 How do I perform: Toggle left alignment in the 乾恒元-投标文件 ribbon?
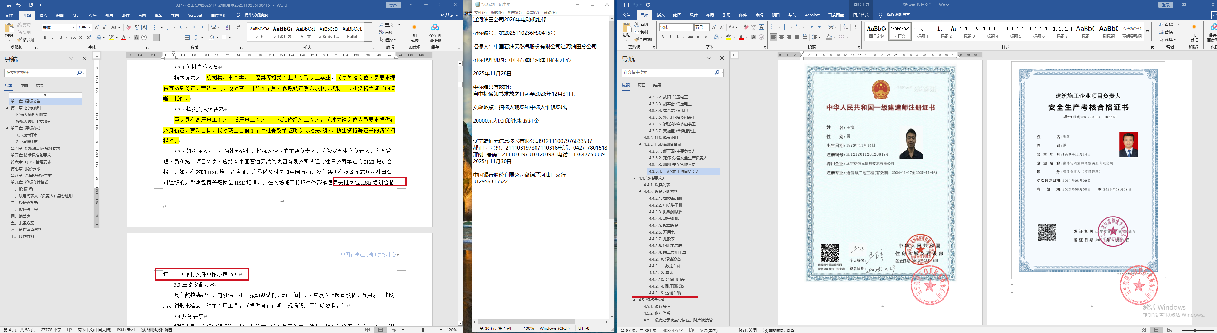pyautogui.click(x=773, y=37)
